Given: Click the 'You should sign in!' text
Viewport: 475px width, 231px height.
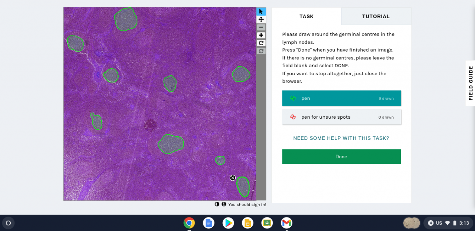Looking at the screenshot, I should [247, 205].
